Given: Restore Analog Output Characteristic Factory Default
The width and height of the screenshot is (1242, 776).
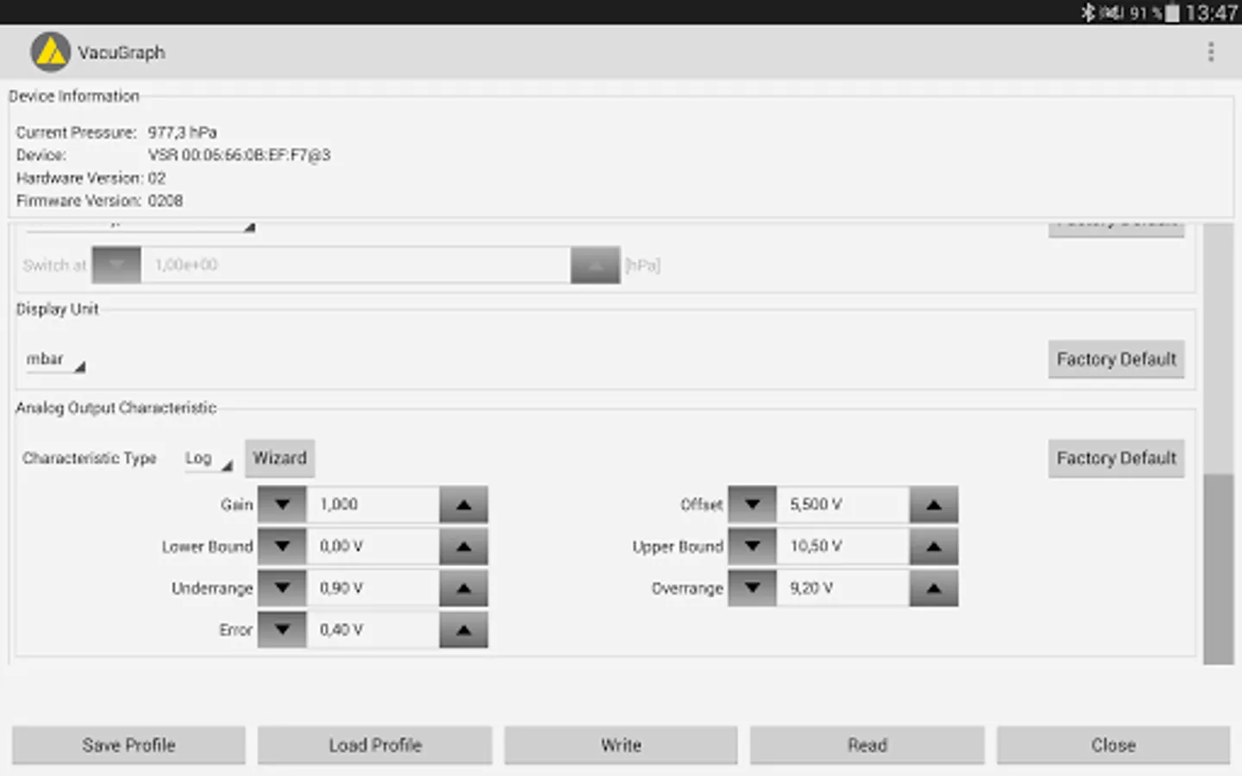Looking at the screenshot, I should [1116, 458].
